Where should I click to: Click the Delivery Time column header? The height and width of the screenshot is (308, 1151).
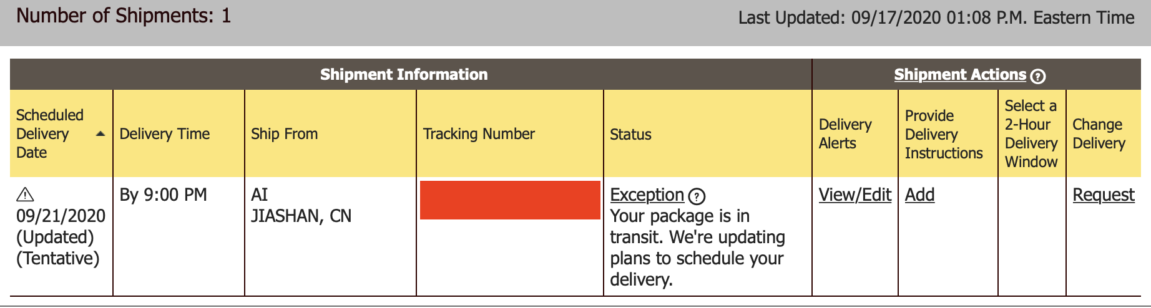coord(179,133)
